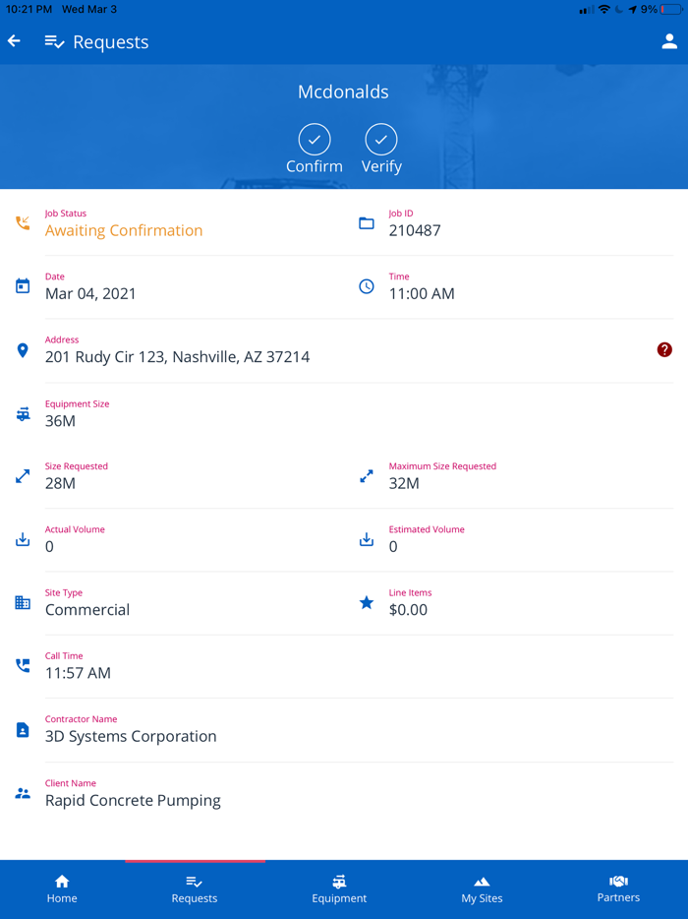Select Job ID value 210487
The image size is (688, 919).
415,230
